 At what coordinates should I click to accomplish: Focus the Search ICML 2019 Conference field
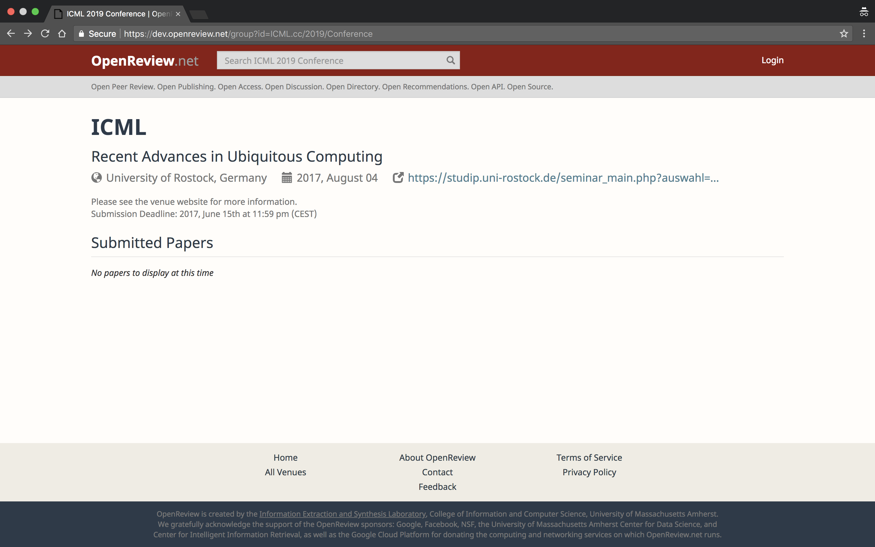click(x=338, y=60)
